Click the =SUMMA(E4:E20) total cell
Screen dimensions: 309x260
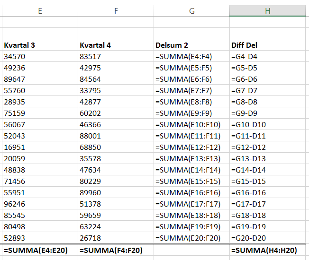click(40, 250)
